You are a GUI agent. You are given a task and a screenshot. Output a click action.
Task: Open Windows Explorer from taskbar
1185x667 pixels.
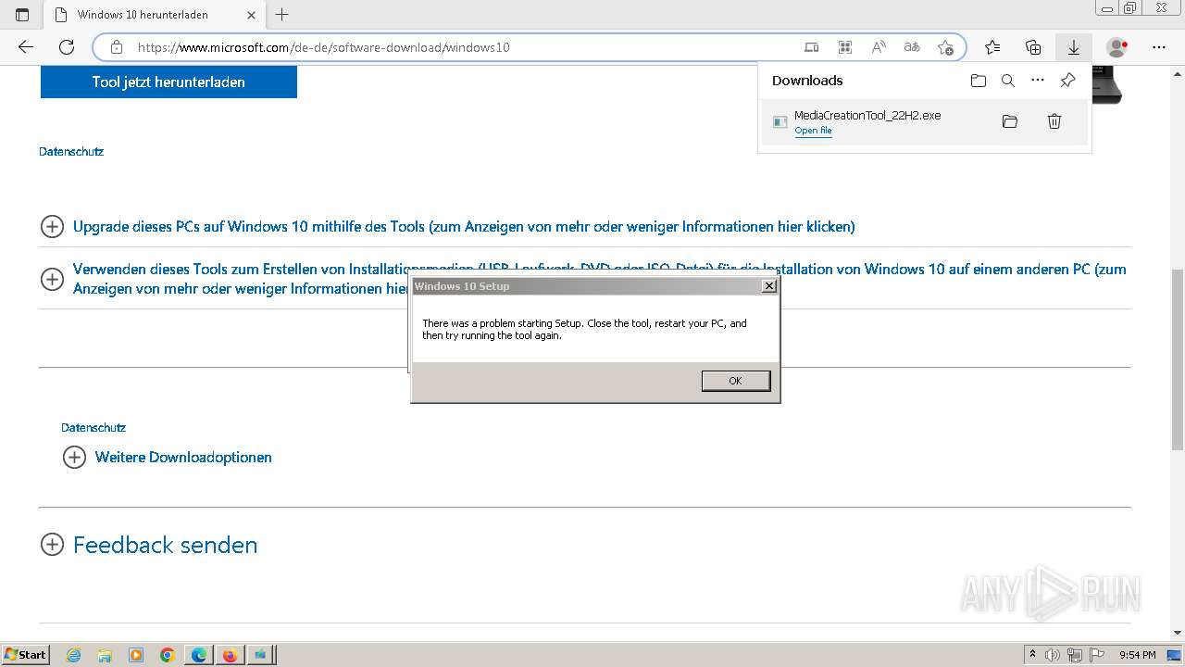click(105, 655)
